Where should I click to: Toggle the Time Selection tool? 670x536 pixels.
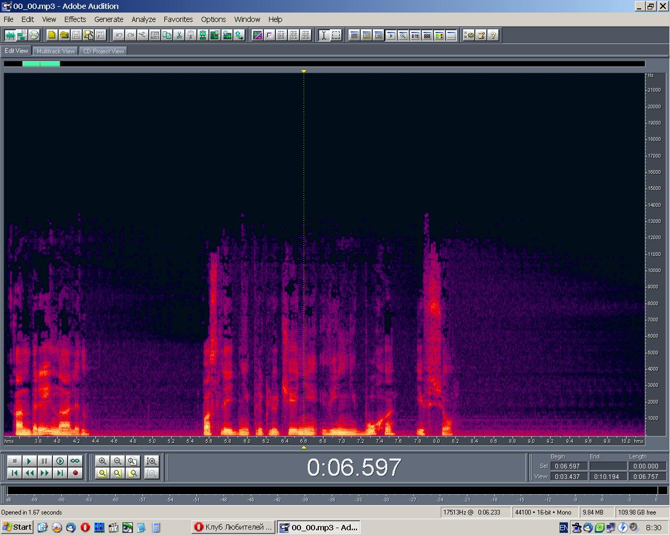[x=323, y=35]
